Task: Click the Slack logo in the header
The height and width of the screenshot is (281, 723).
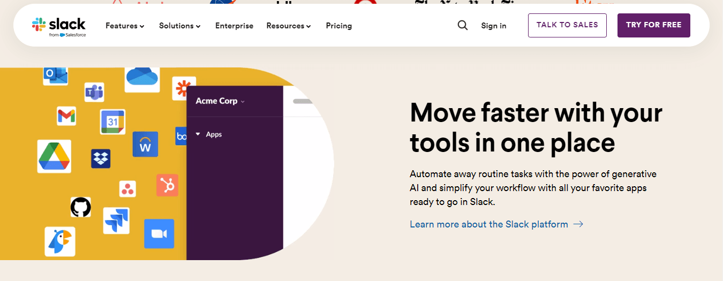Action: pyautogui.click(x=58, y=26)
